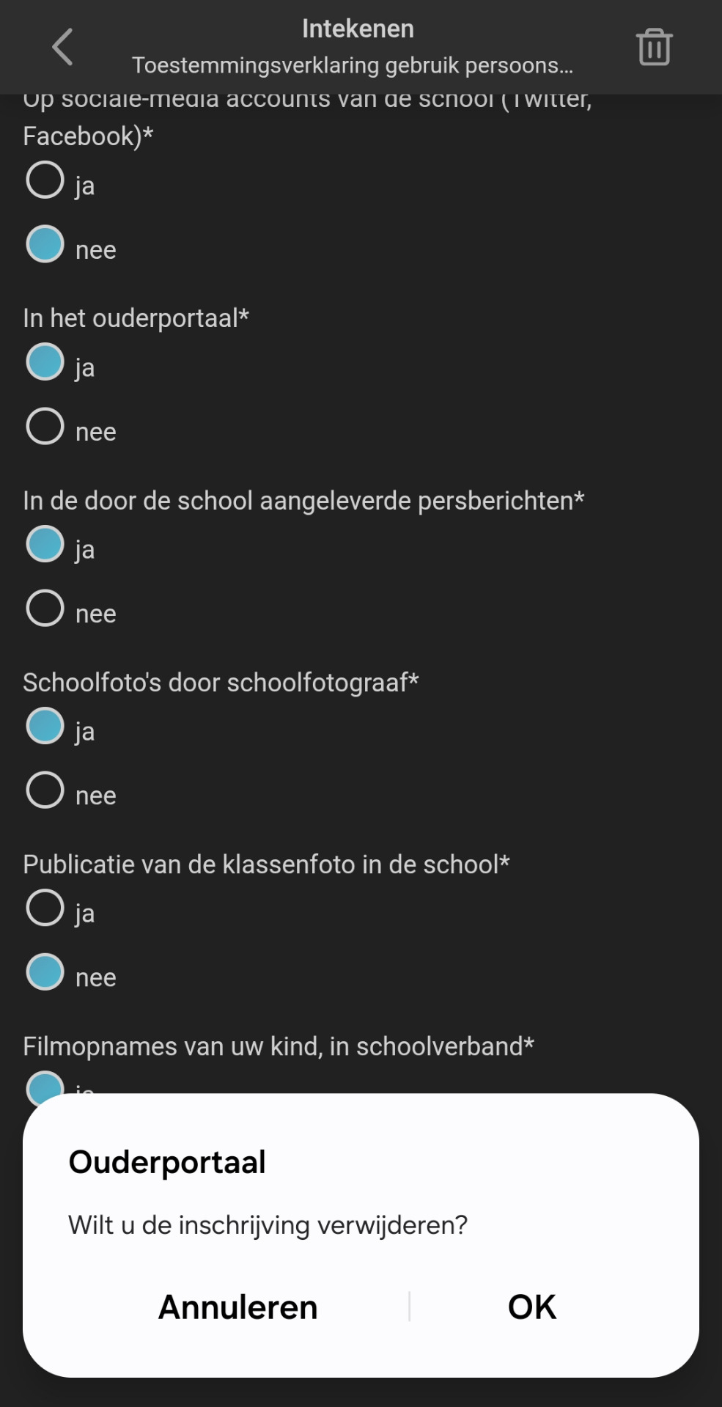Confirm deletion with OK button
Image resolution: width=722 pixels, height=1407 pixels.
(532, 1307)
